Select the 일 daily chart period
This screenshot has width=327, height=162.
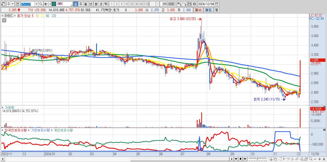75,4
